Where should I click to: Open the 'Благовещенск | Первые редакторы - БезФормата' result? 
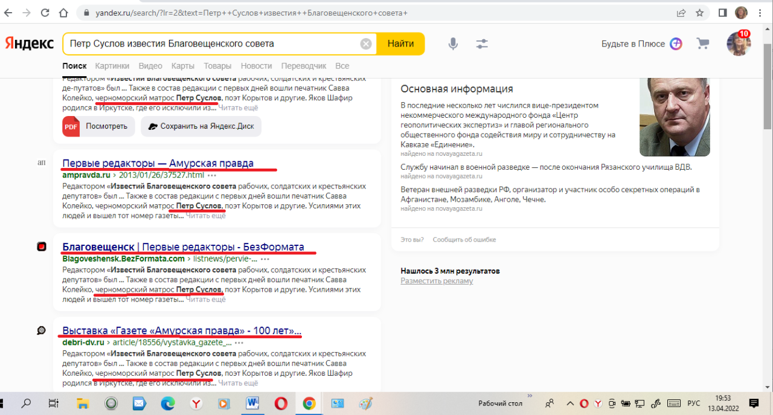click(x=183, y=246)
